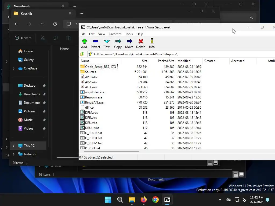Open Documents in the Explorer sidebar
The width and height of the screenshot is (275, 206).
point(29,103)
